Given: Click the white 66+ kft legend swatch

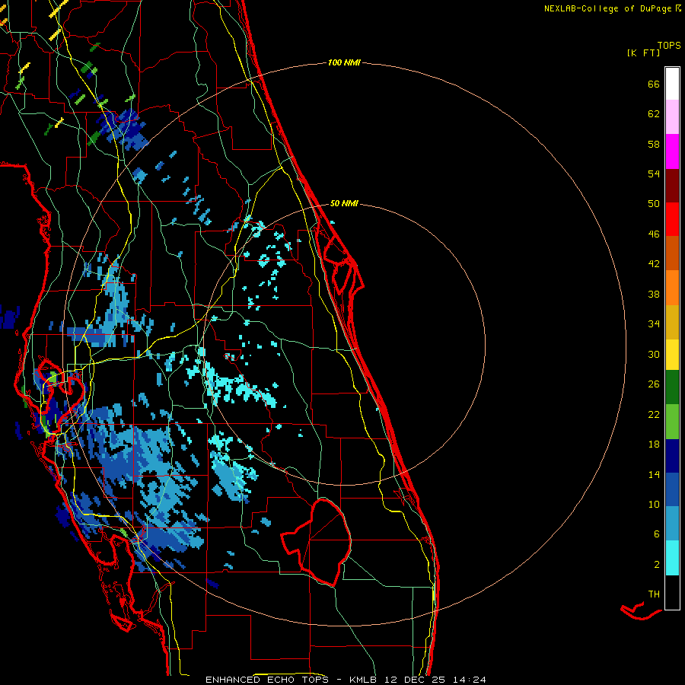Looking at the screenshot, I should click(672, 84).
